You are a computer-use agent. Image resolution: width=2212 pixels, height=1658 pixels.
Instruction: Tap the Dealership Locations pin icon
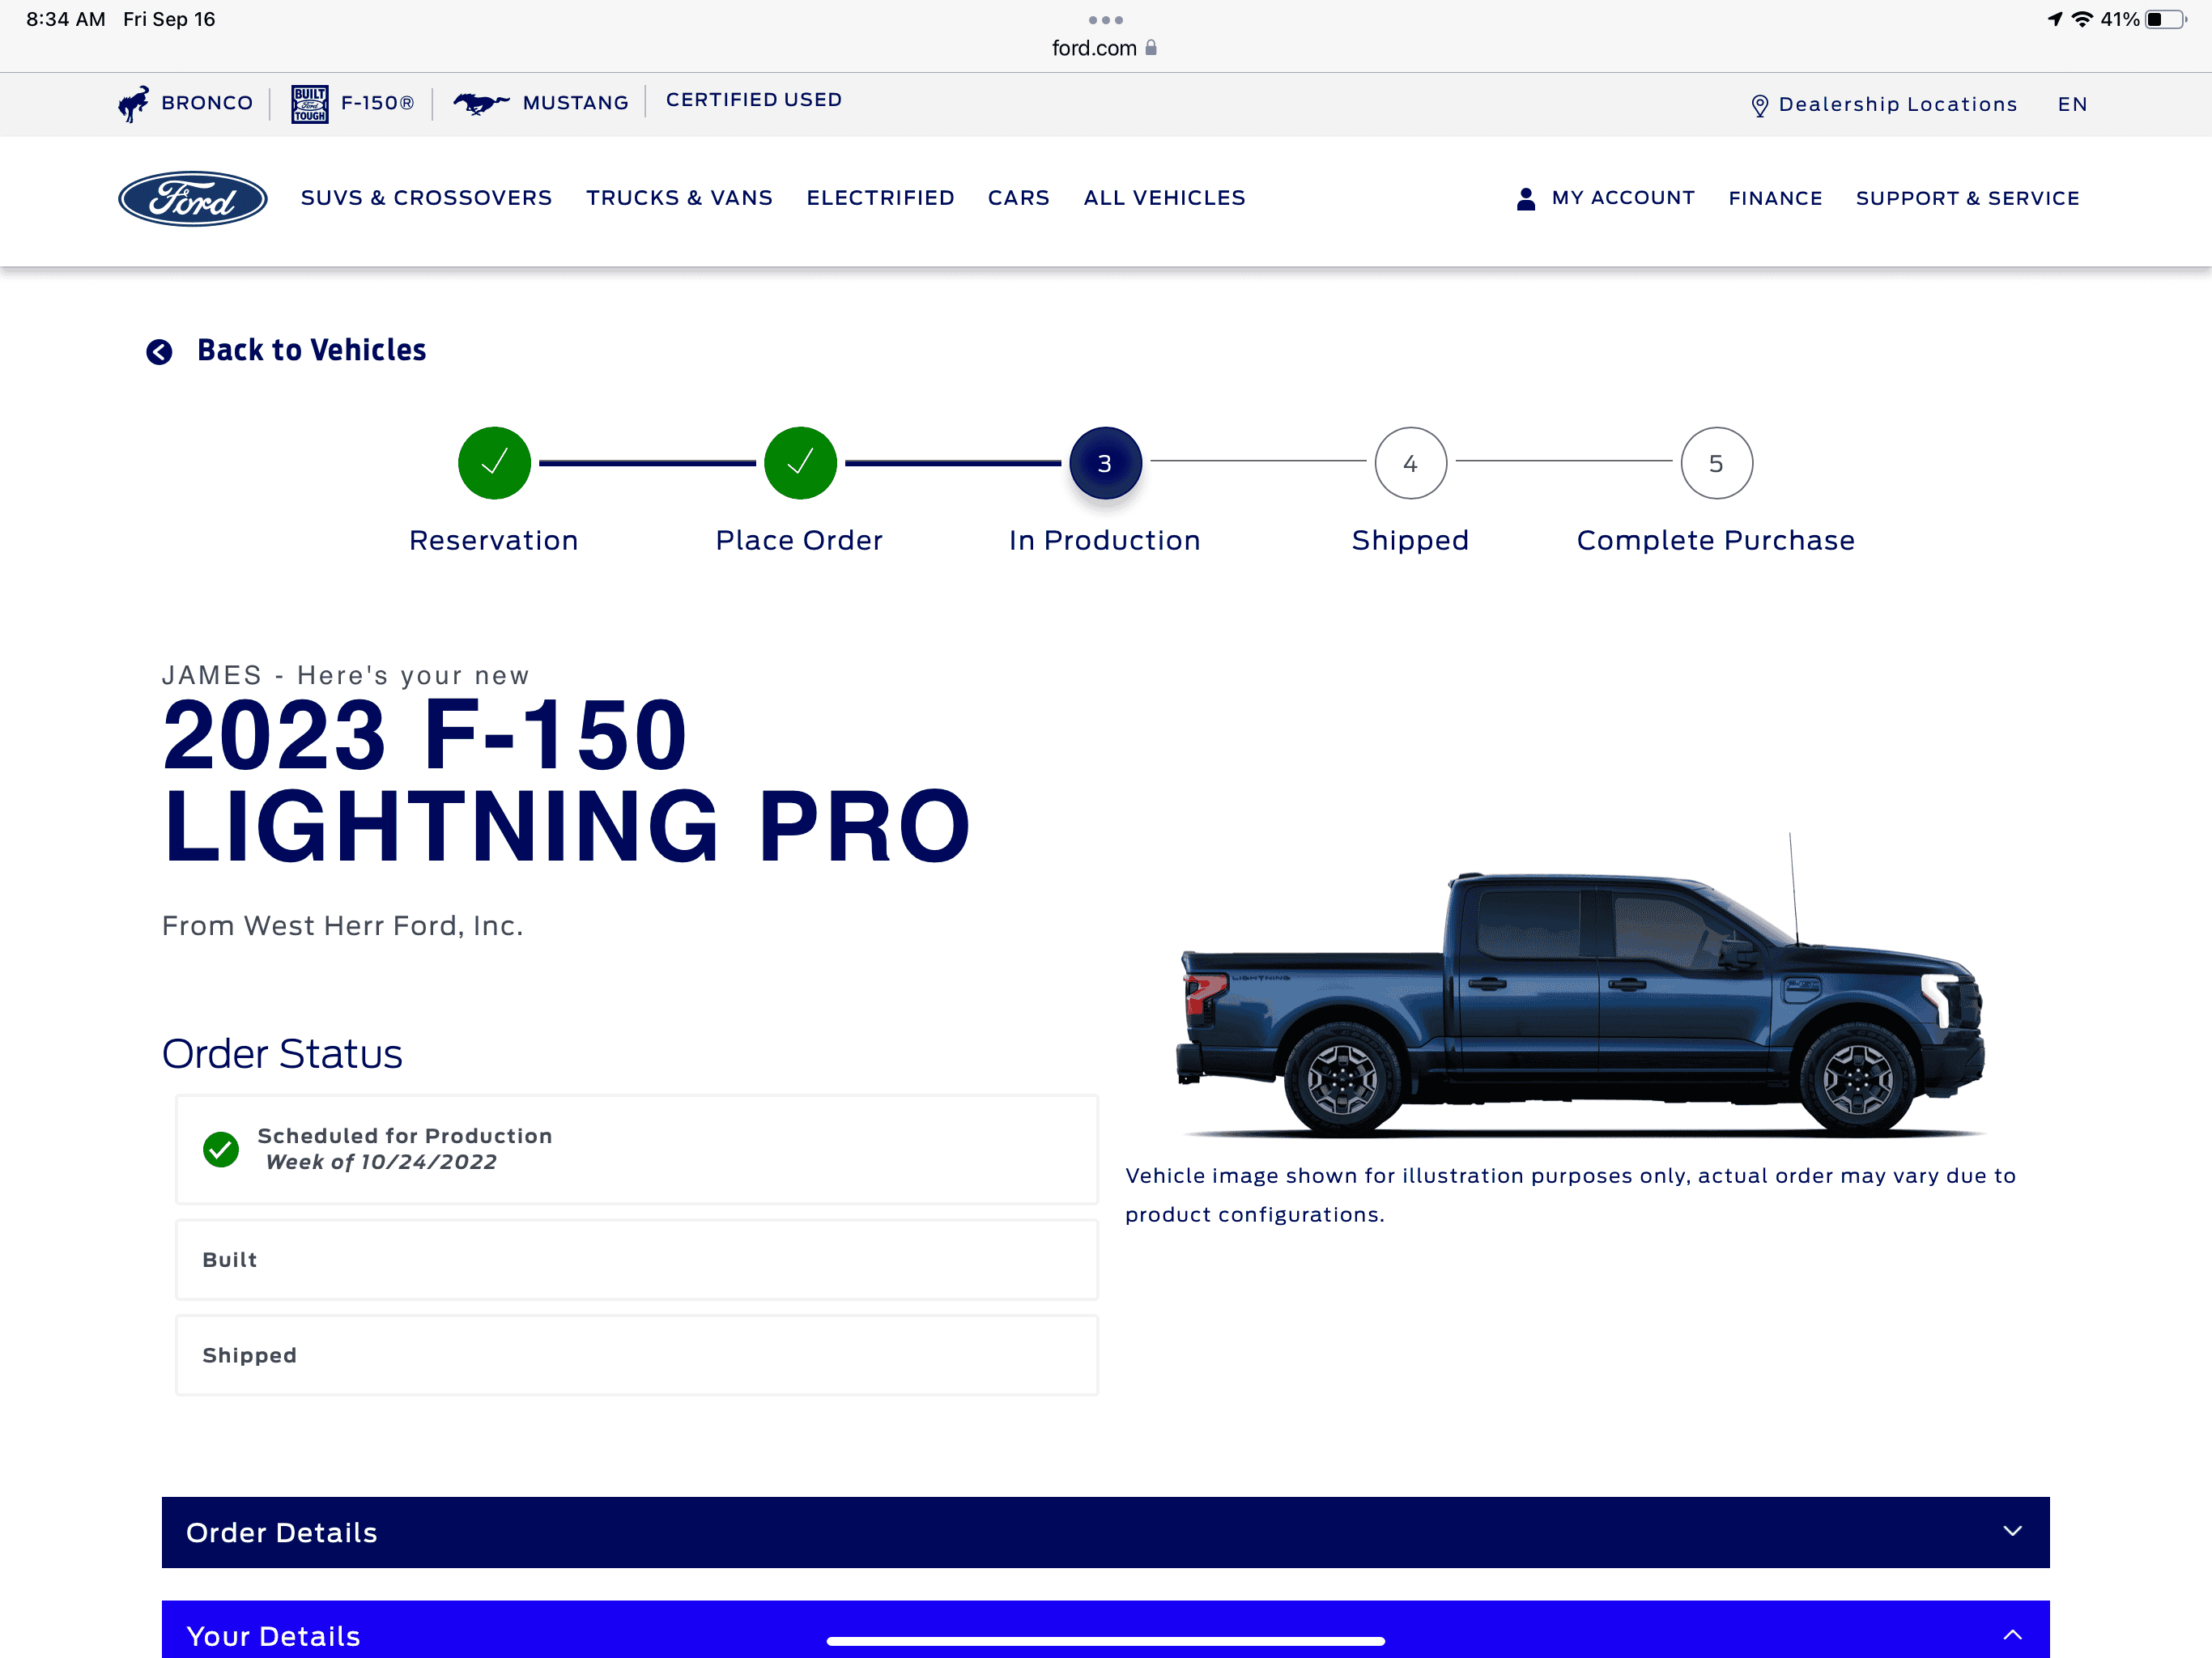click(x=1759, y=105)
